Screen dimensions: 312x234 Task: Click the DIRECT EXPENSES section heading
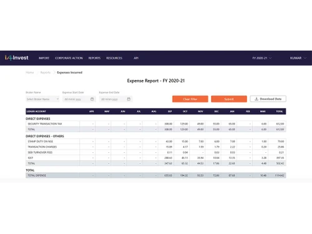(38, 119)
